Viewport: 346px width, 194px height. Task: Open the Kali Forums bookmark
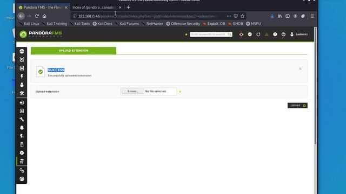(x=127, y=24)
